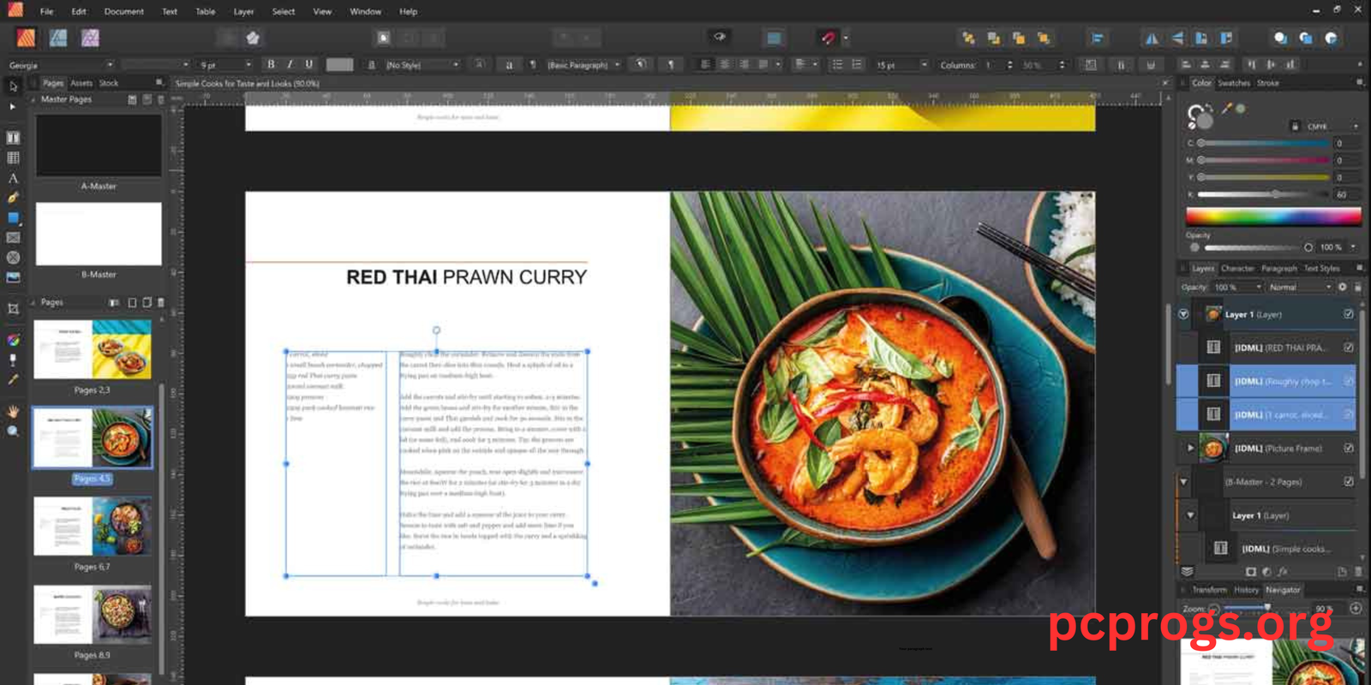Click the bulleted list icon
1371x685 pixels.
click(837, 64)
